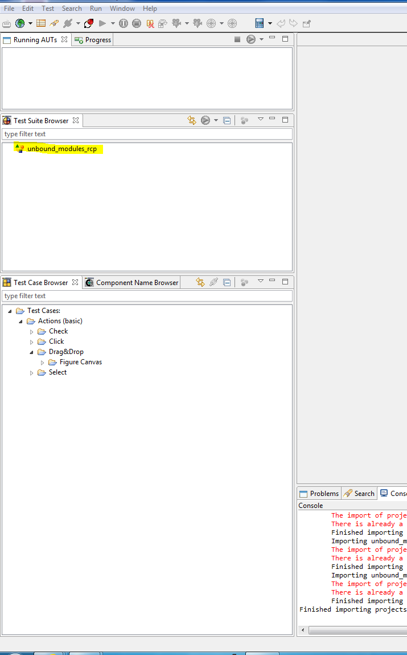407x655 pixels.
Task: Click the second target icon in toolbar
Action: [232, 23]
